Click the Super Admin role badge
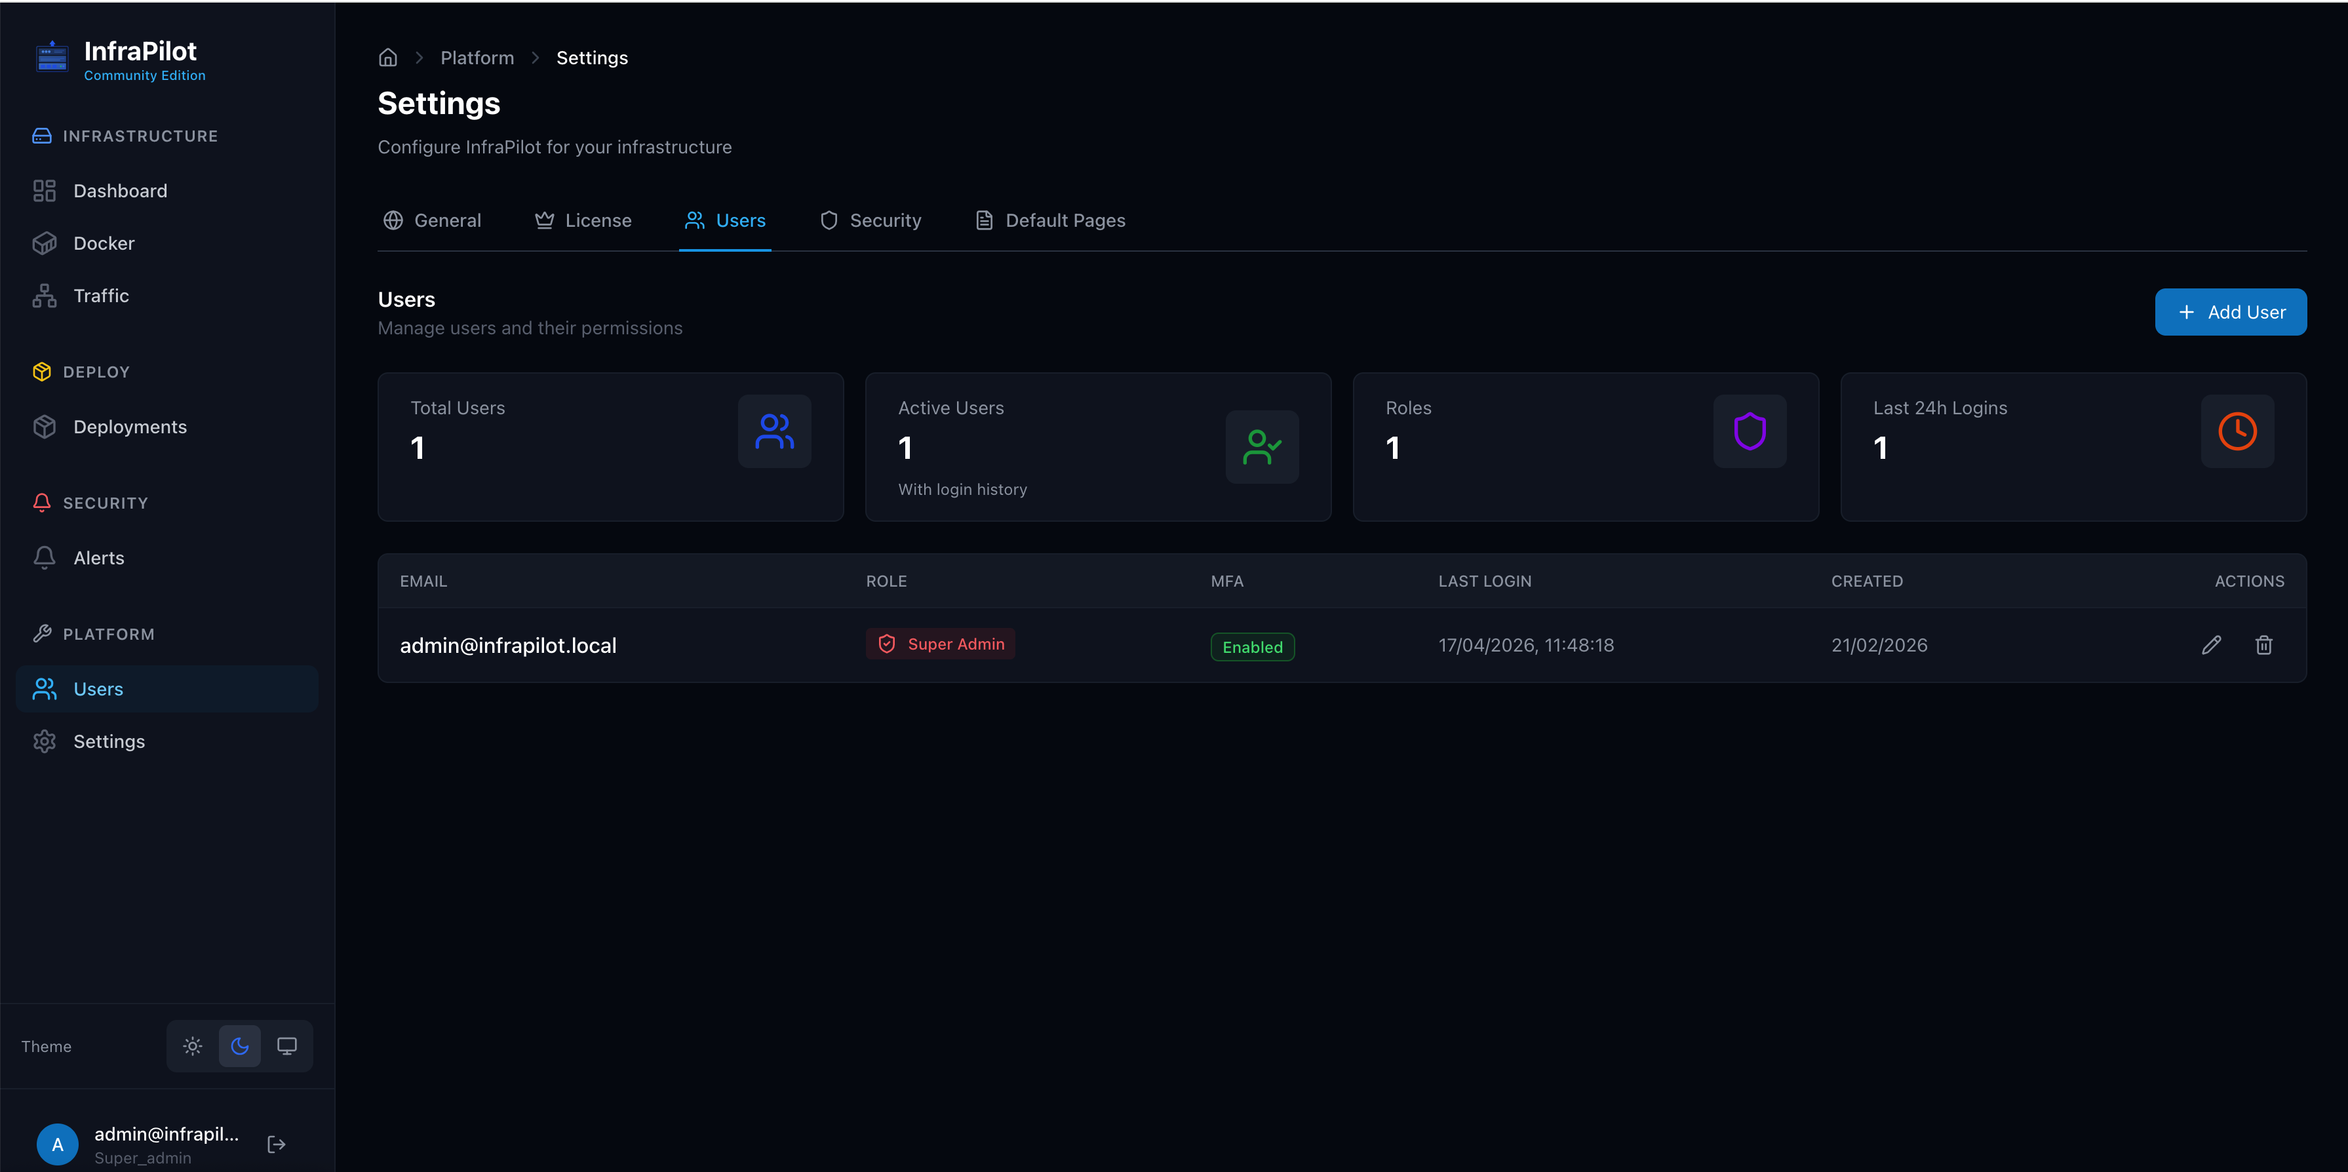The height and width of the screenshot is (1172, 2348). [941, 644]
